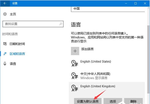The height and width of the screenshot is (104, 150).
Task: Click the Windows 显示语言 subtitle
Action: click(x=94, y=78)
